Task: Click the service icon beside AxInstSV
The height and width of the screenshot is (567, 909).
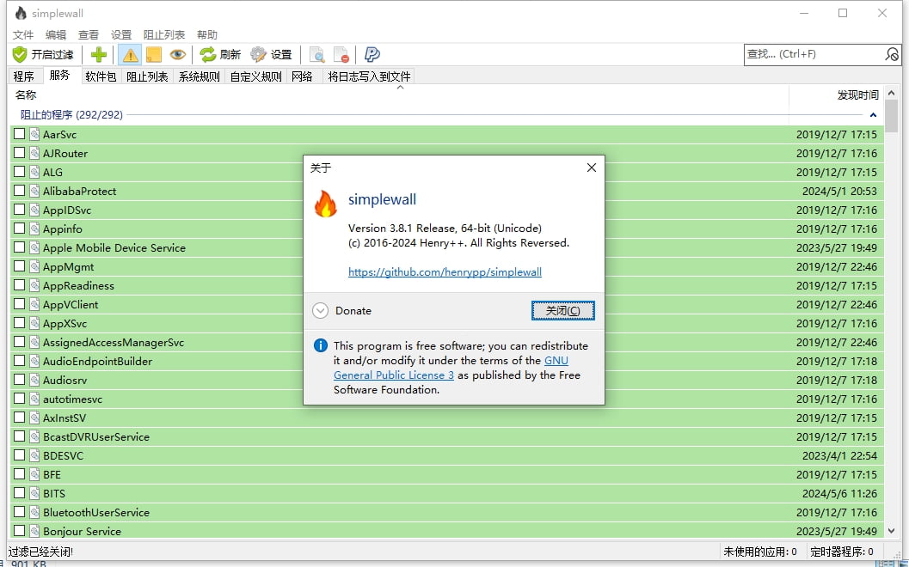Action: (x=34, y=418)
